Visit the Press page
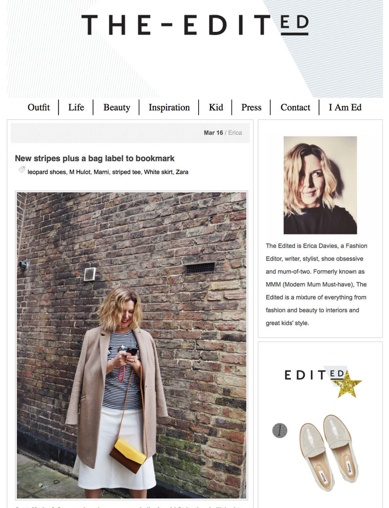Screen dimensions: 389x508 pos(251,107)
